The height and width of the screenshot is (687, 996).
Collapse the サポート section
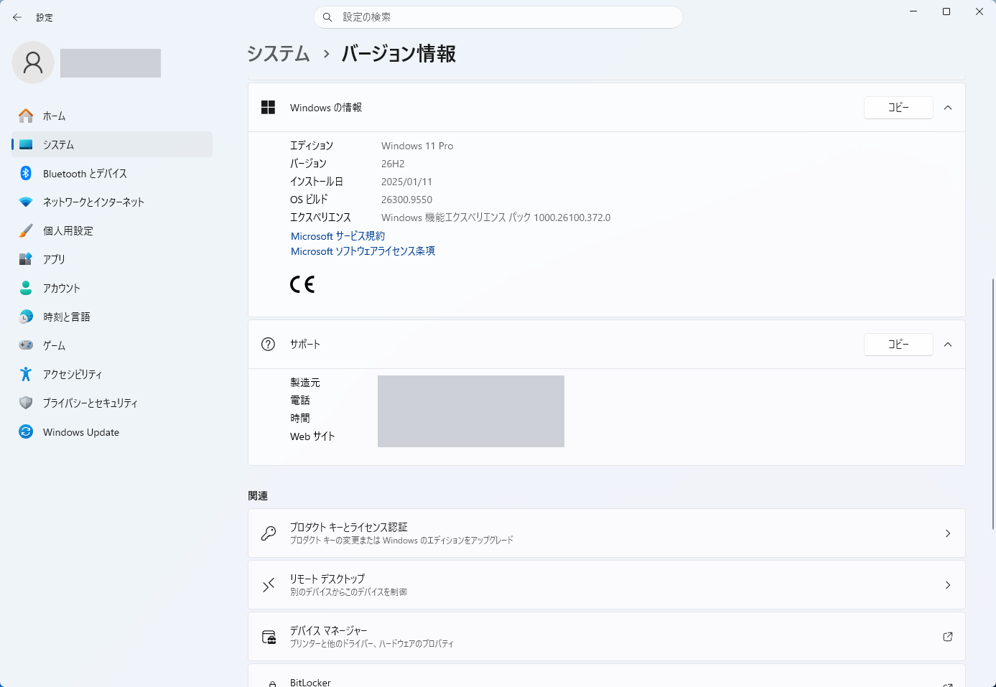pos(948,345)
